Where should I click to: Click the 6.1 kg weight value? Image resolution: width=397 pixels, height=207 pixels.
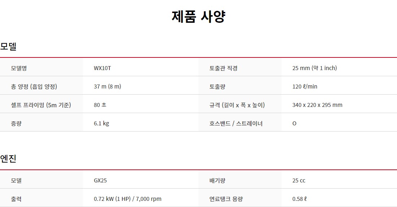[x=101, y=123]
